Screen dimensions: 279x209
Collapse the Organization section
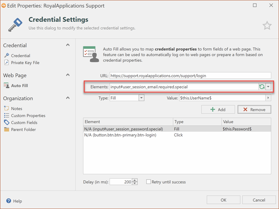68,98
